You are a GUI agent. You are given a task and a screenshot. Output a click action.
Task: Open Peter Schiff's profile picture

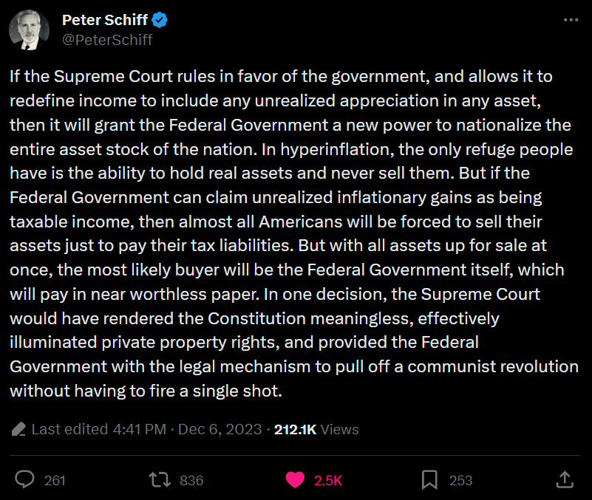coord(30,30)
